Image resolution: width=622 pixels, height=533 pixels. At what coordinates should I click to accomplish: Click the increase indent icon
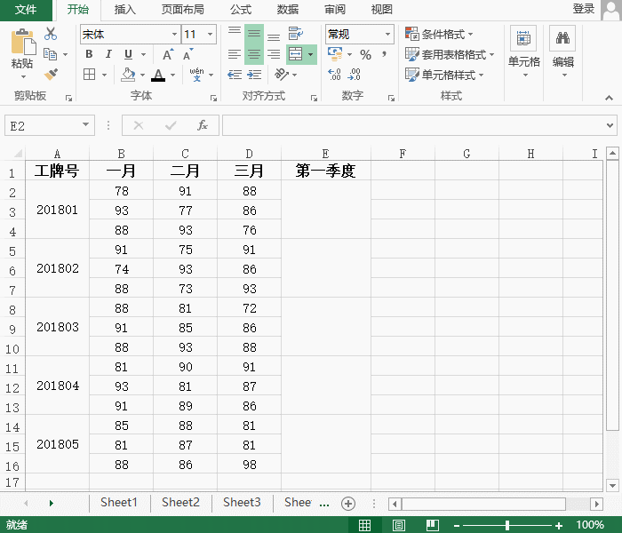pyautogui.click(x=254, y=75)
